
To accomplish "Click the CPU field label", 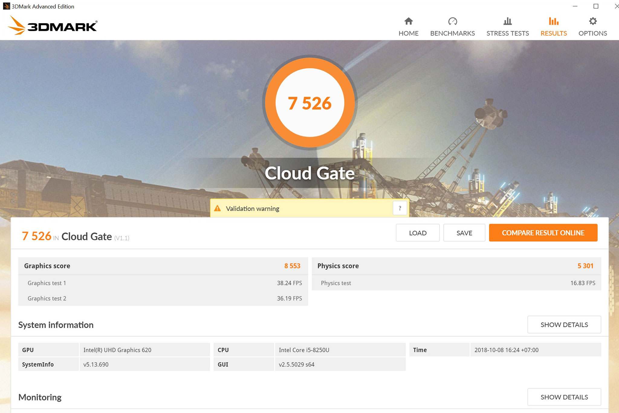I will click(x=223, y=350).
